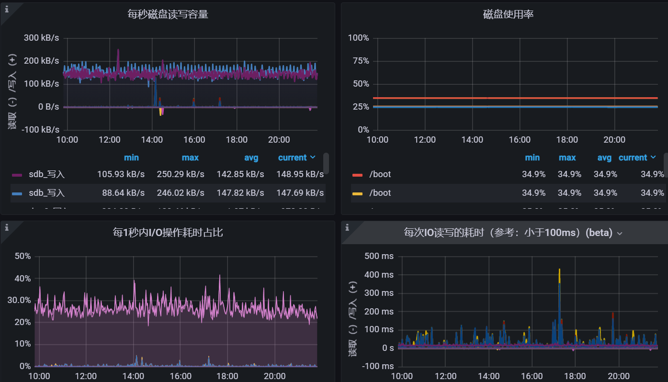The width and height of the screenshot is (668, 382).
Task: Click blue sdb_写入 legend color line
Action: pos(17,193)
